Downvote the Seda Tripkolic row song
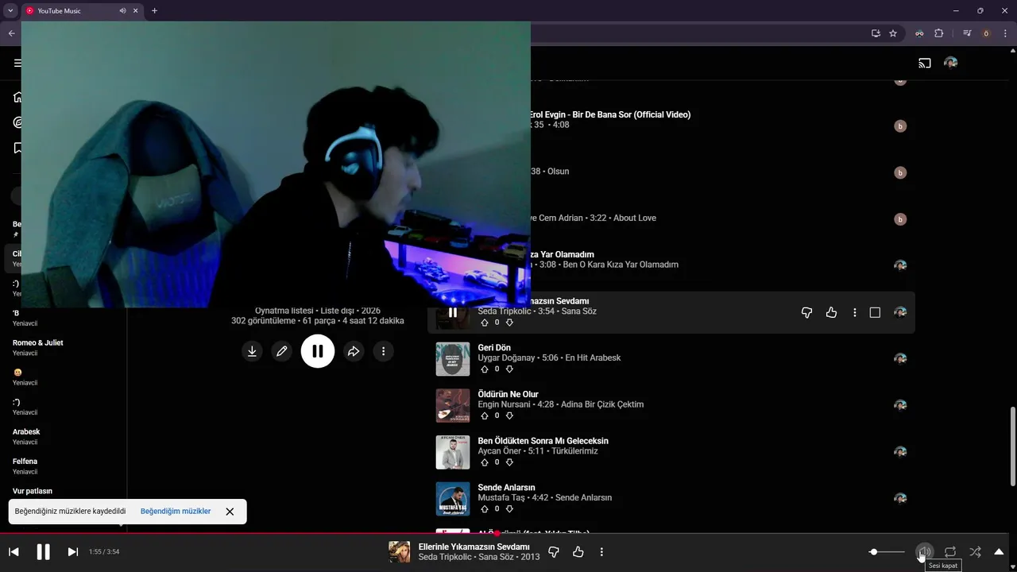The image size is (1017, 572). point(509,323)
